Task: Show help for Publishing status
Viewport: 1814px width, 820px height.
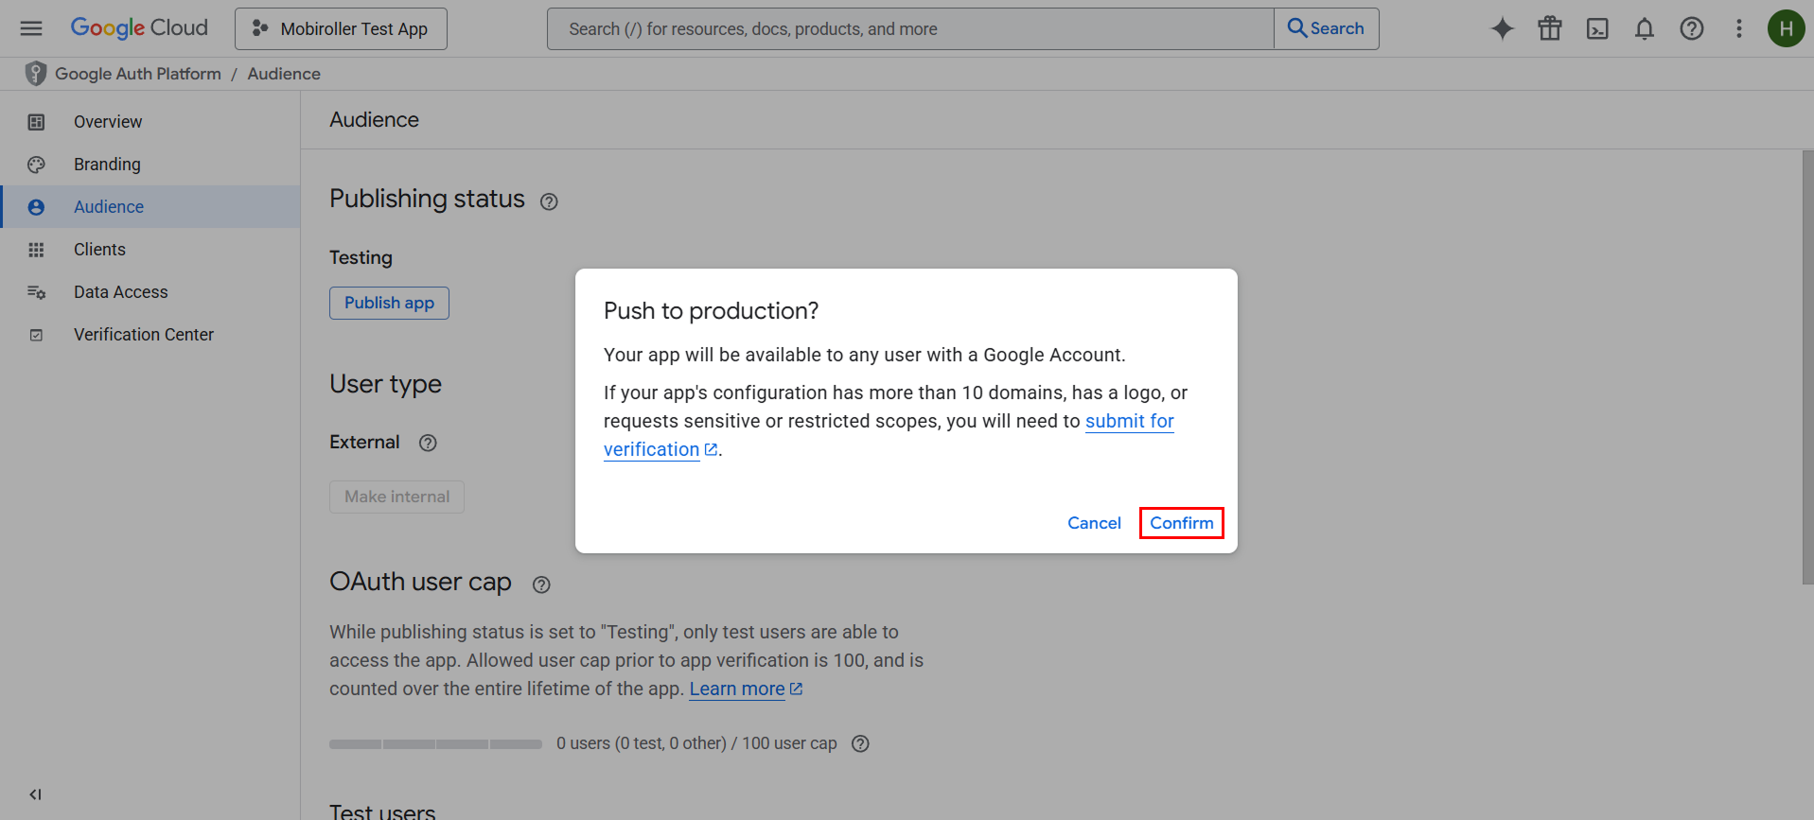Action: point(549,201)
